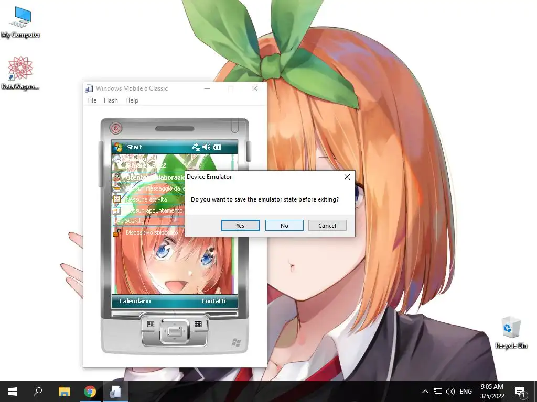The width and height of the screenshot is (537, 402).
Task: Tap the tasks checkbox icon beside Nessuna attività
Action: (117, 199)
